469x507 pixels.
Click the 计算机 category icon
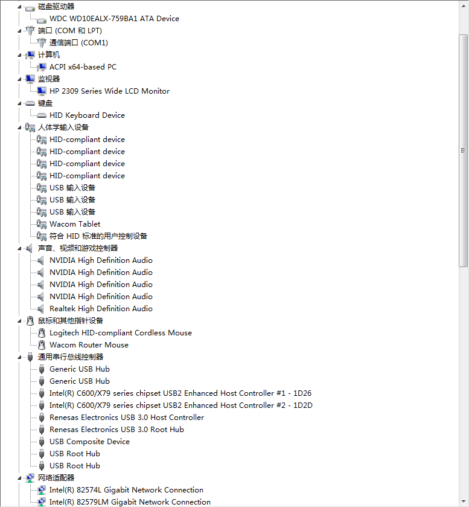[x=30, y=55]
